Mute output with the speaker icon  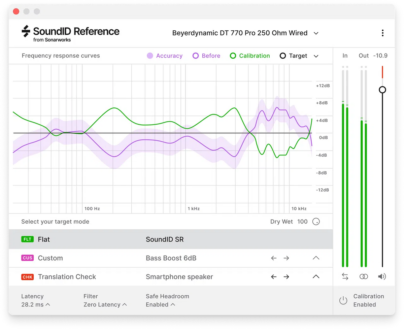point(382,276)
